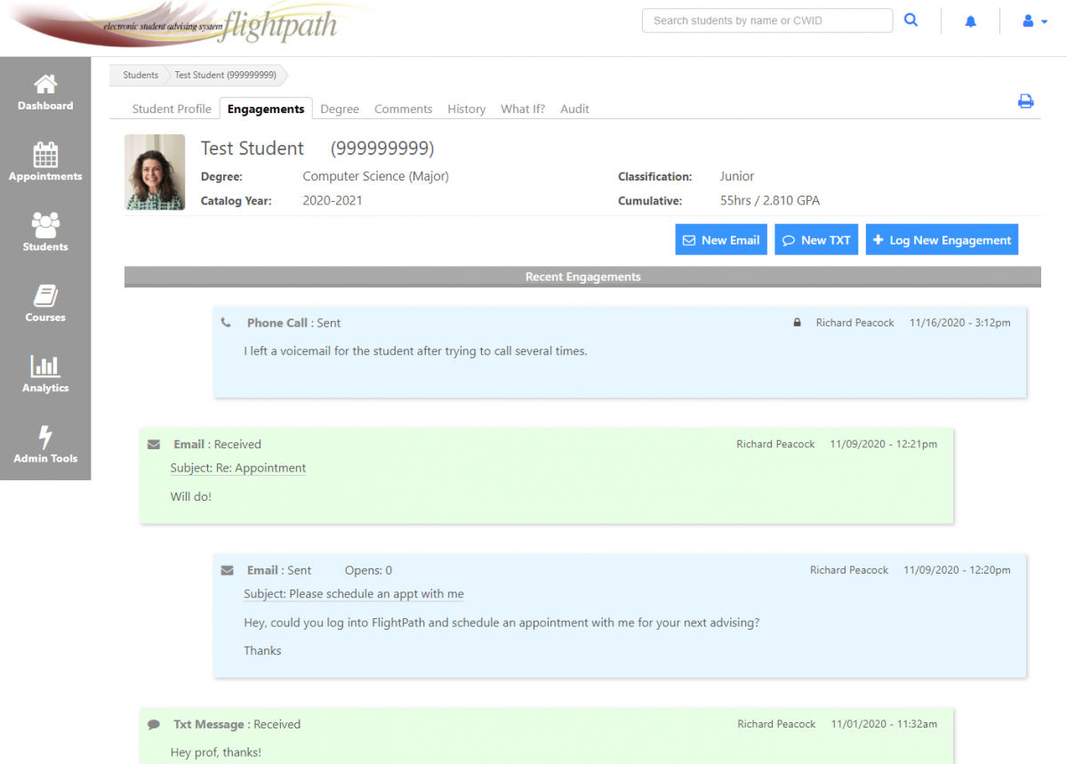Click the Test Student profile photo

coord(155,173)
